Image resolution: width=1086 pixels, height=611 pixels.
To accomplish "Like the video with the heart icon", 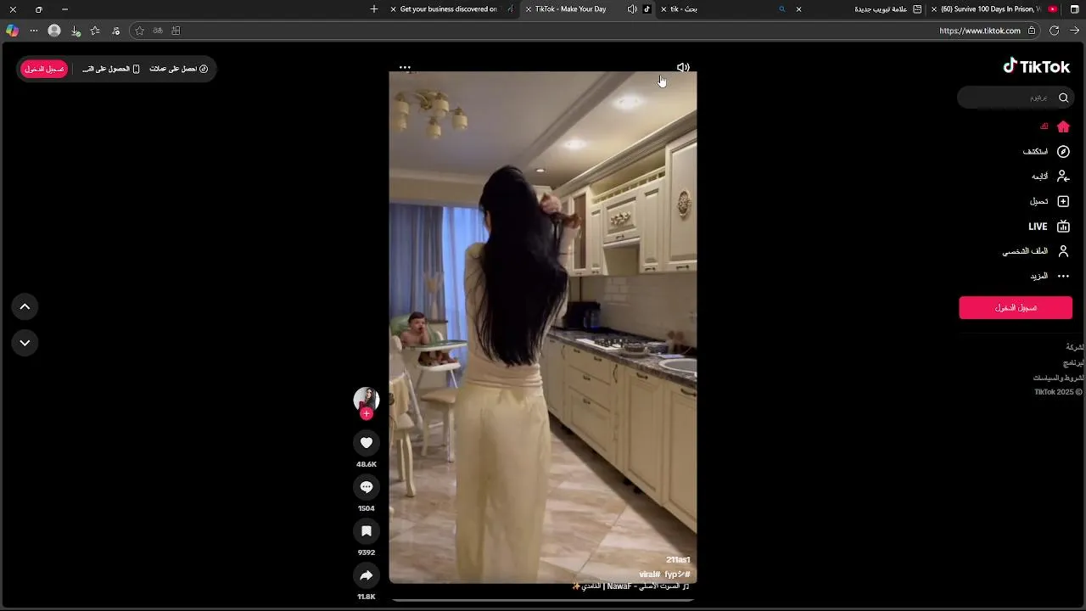I will click(367, 443).
